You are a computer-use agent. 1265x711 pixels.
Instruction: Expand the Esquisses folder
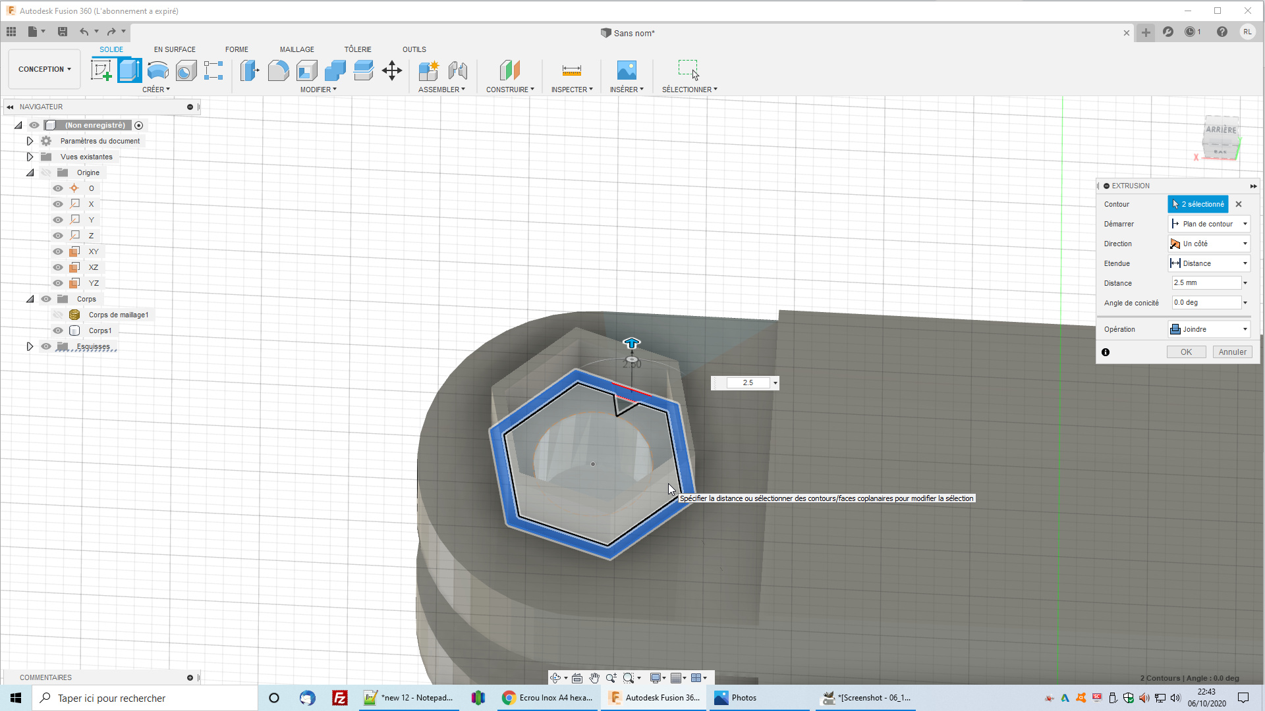[30, 346]
